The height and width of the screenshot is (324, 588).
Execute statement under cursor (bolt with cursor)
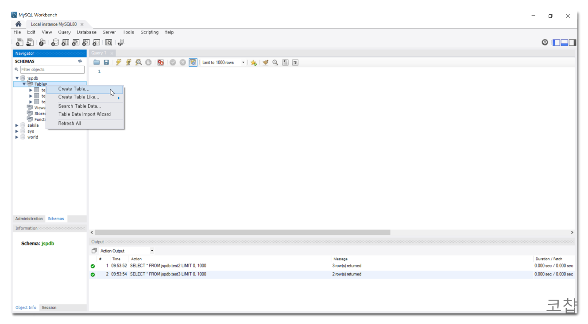pos(128,63)
